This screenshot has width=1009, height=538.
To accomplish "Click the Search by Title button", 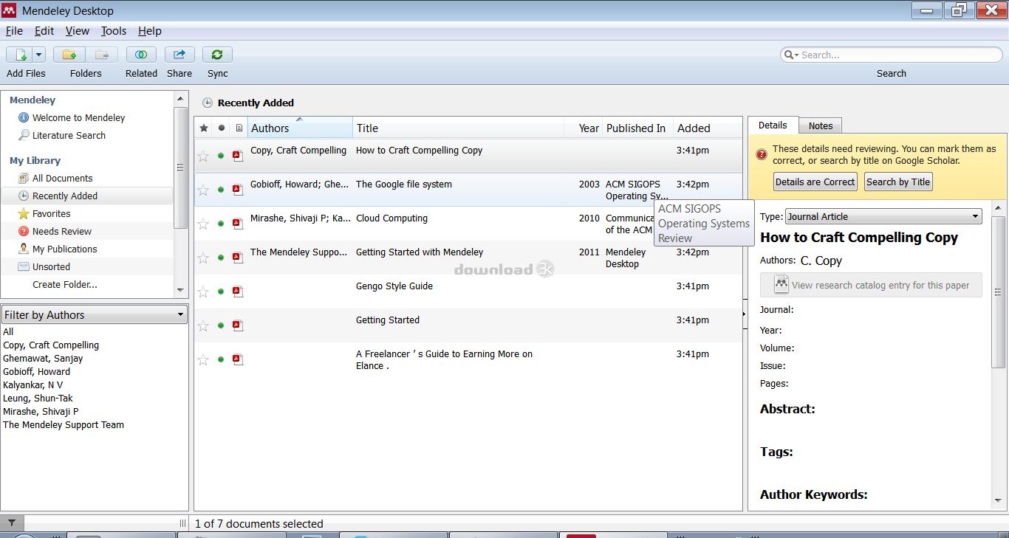I will coord(898,182).
